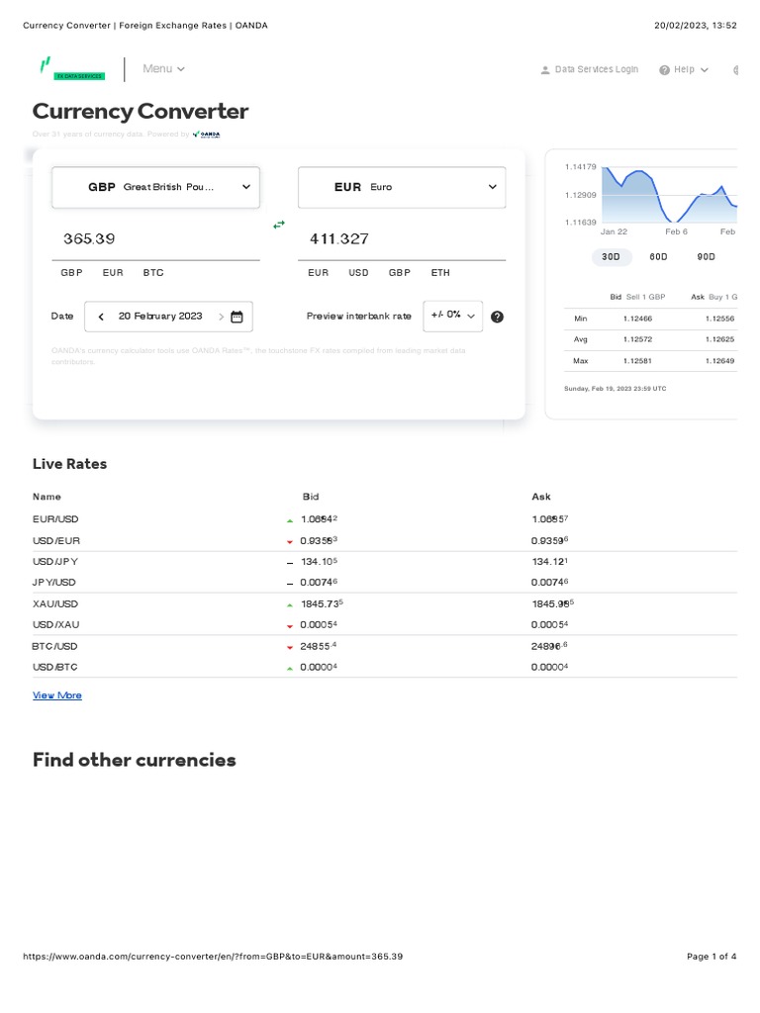Screen dimensions: 760x1013
Task: Pick USD quick option under converted amount
Action: 358,272
